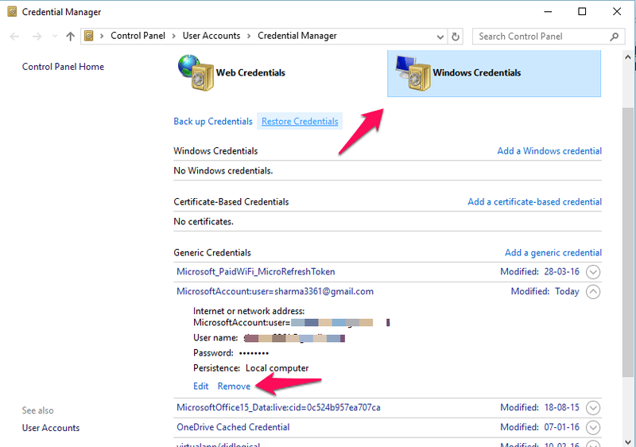Expand MicrosoftOffice15_Data entry chevron

(x=593, y=408)
